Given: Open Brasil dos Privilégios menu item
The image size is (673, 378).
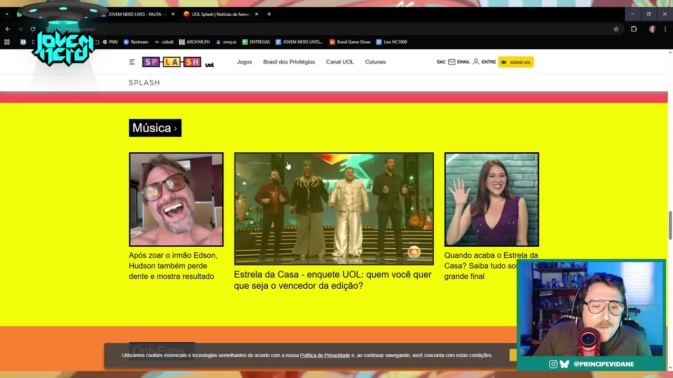Looking at the screenshot, I should click(x=289, y=62).
